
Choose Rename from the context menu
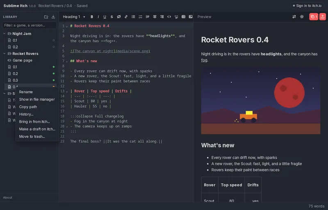click(37, 92)
